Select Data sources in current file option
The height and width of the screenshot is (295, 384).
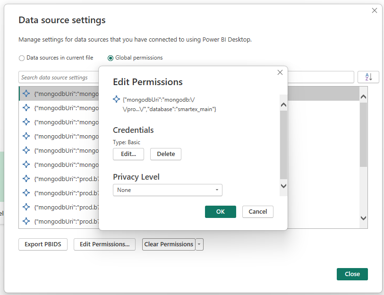tap(22, 58)
